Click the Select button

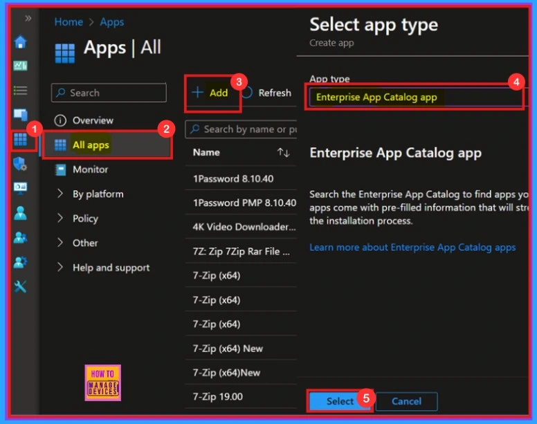[340, 401]
